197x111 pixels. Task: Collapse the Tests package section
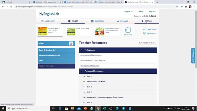pyautogui.click(x=82, y=50)
